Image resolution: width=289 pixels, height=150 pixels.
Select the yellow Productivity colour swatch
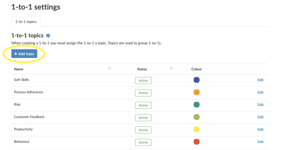click(x=196, y=129)
